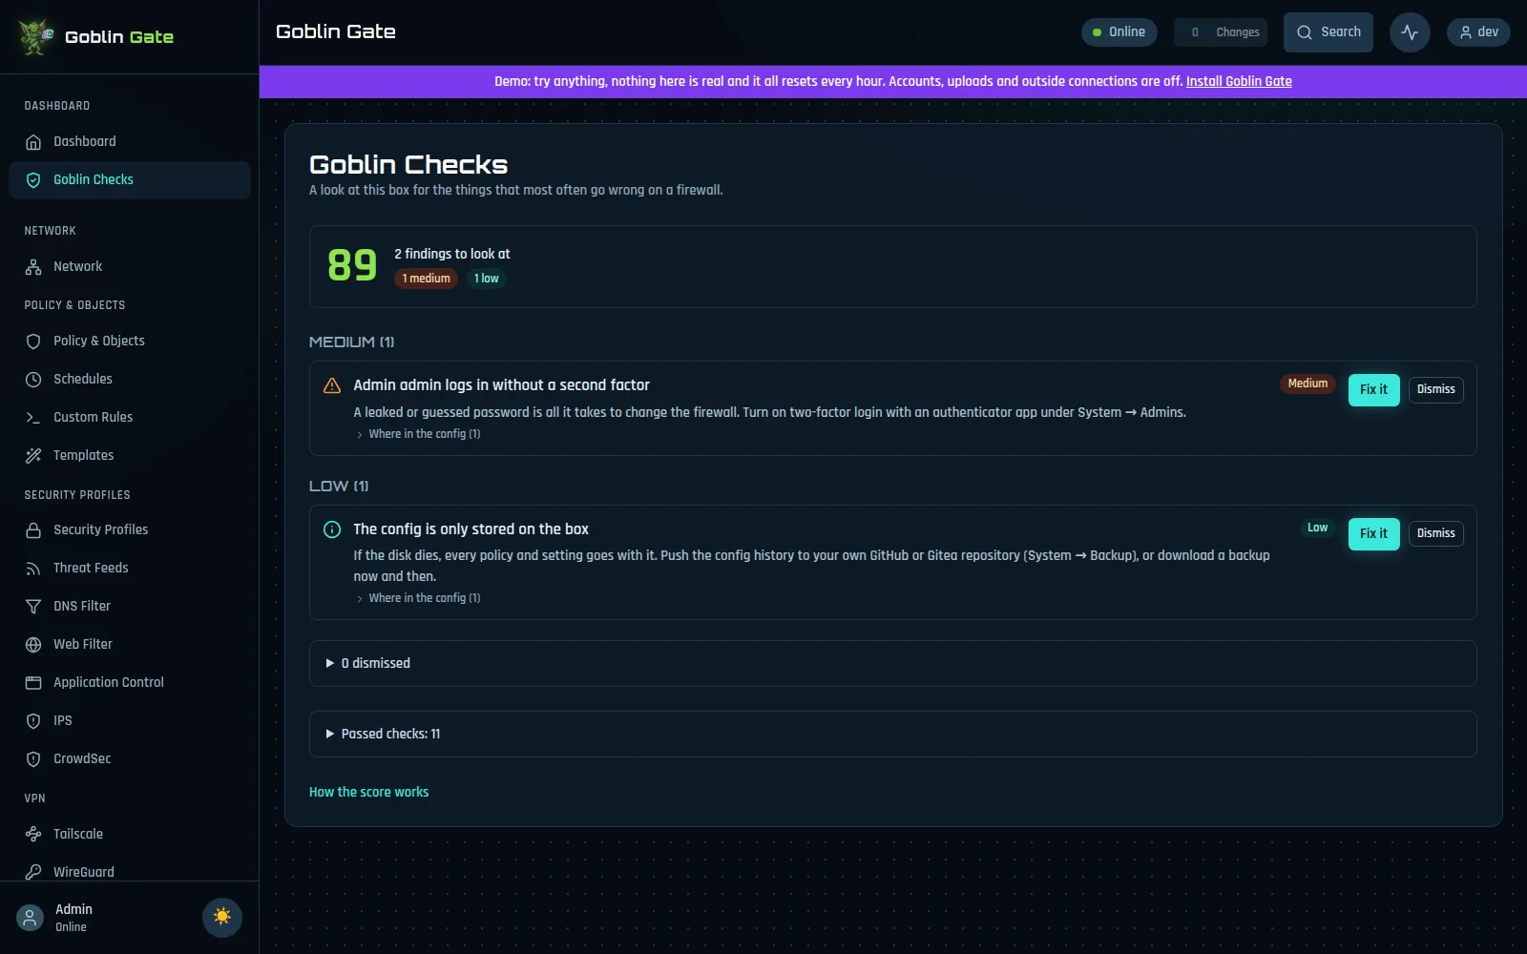Open the WireGuard key icon

pos(33,872)
